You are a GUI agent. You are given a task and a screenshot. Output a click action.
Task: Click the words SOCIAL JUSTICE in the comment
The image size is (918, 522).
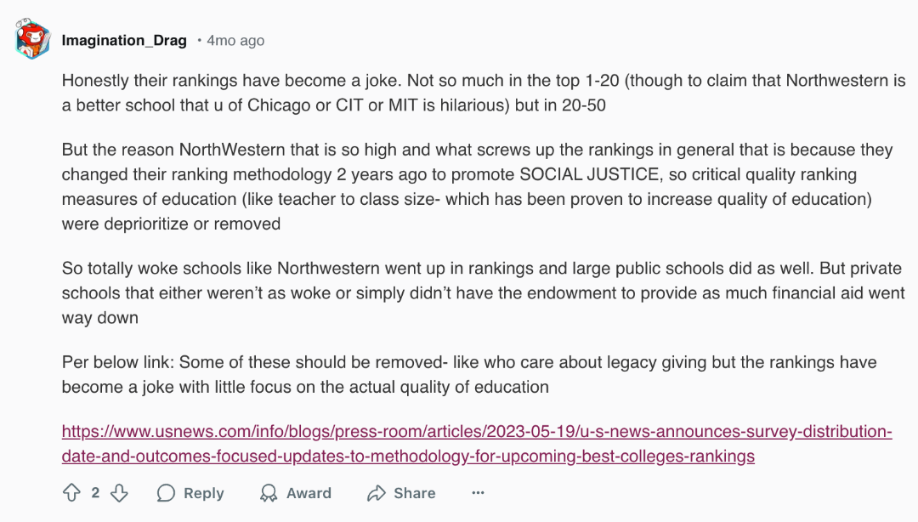pos(590,174)
